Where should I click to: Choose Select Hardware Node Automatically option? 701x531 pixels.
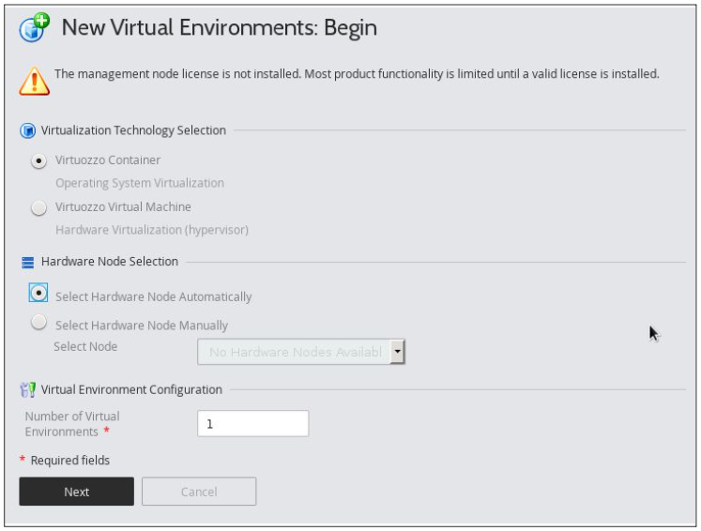(38, 293)
